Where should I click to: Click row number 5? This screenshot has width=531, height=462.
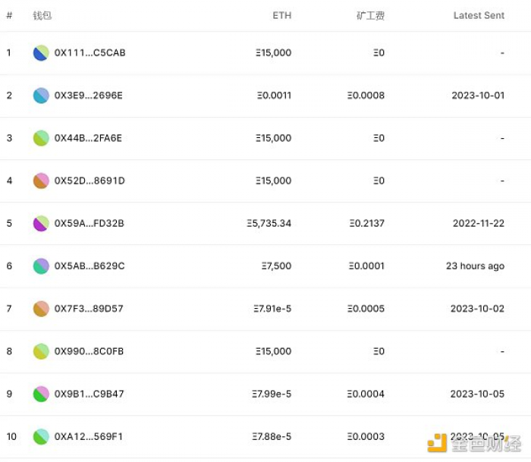9,224
